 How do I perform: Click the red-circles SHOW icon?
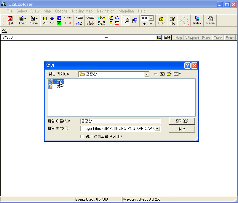90,23
